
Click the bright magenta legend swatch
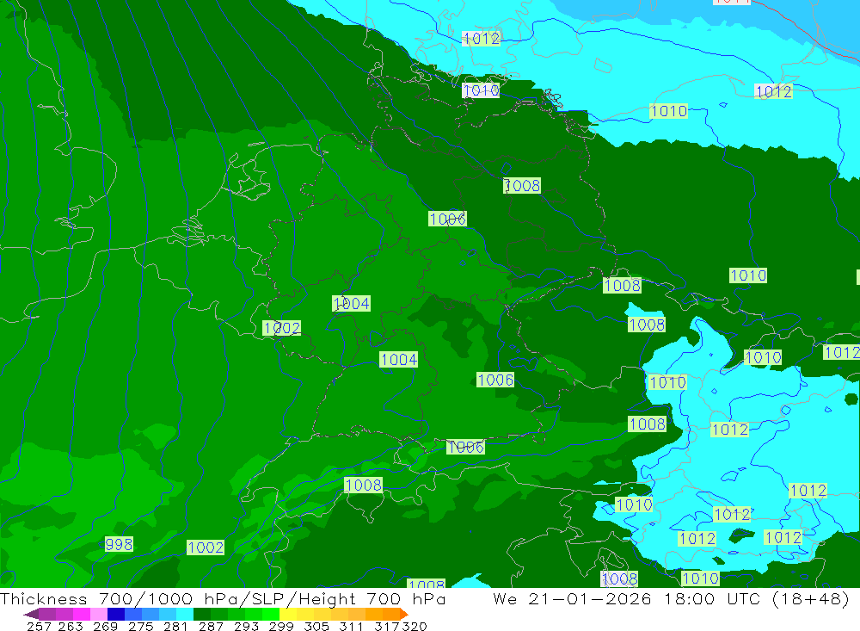click(82, 614)
